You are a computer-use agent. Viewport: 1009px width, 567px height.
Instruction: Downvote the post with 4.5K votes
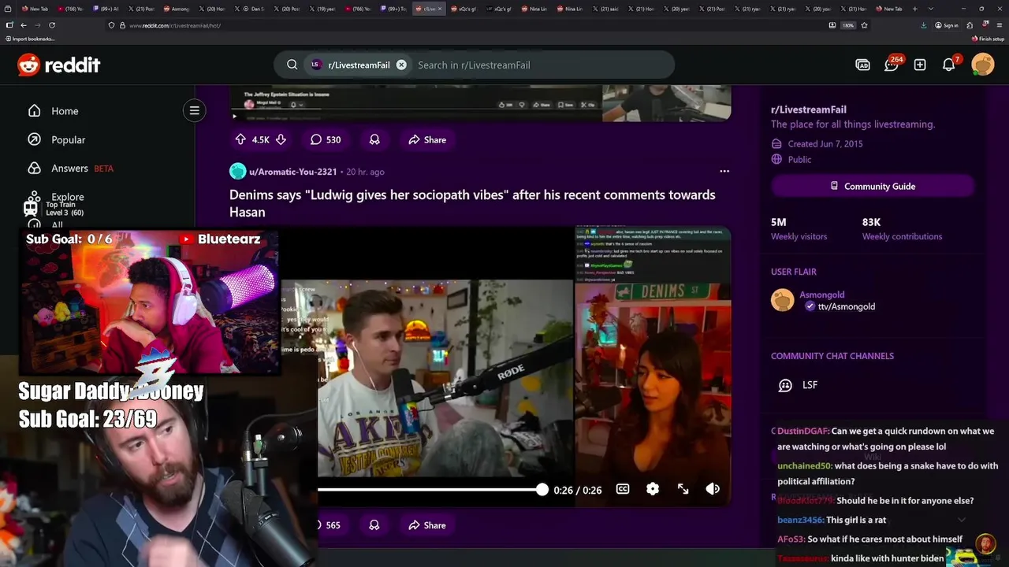tap(281, 139)
